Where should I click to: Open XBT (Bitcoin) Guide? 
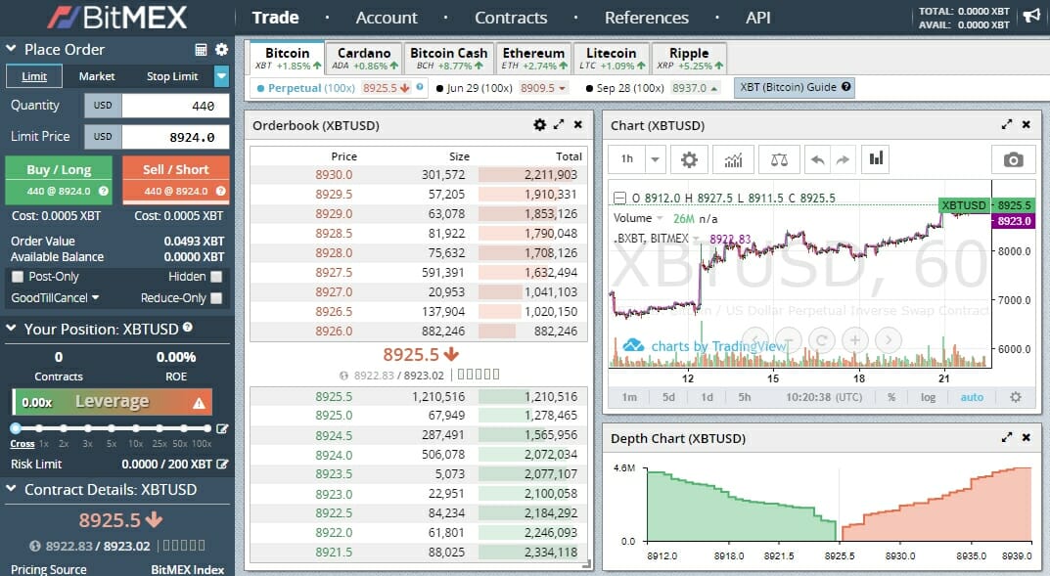click(795, 87)
